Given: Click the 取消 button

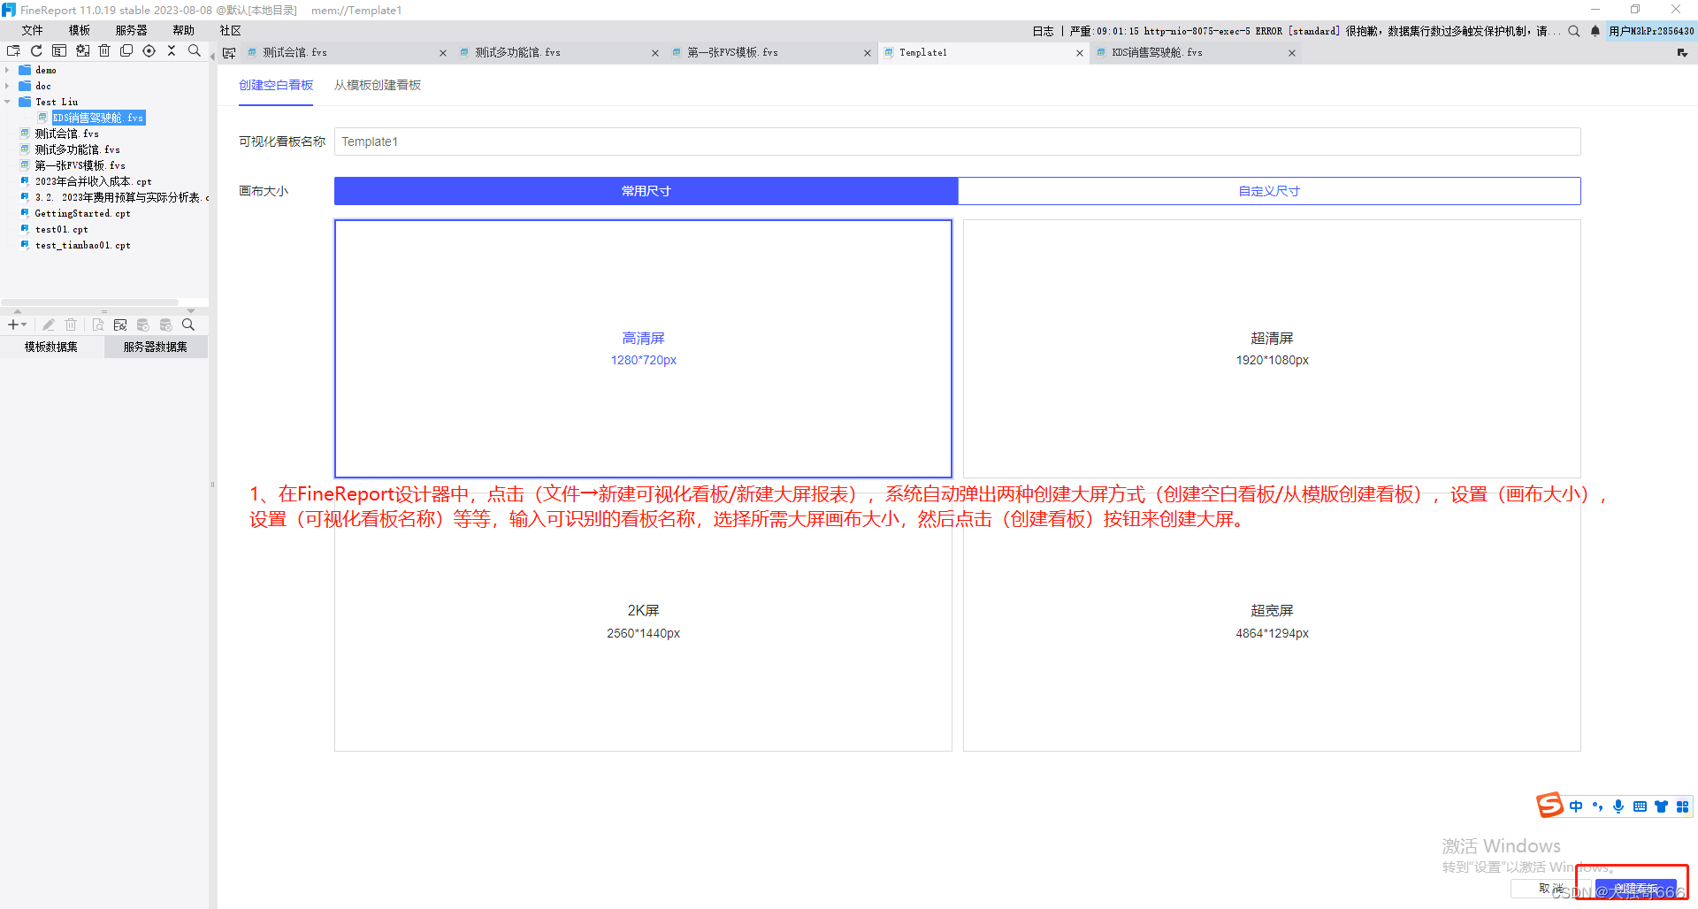Looking at the screenshot, I should tap(1550, 889).
